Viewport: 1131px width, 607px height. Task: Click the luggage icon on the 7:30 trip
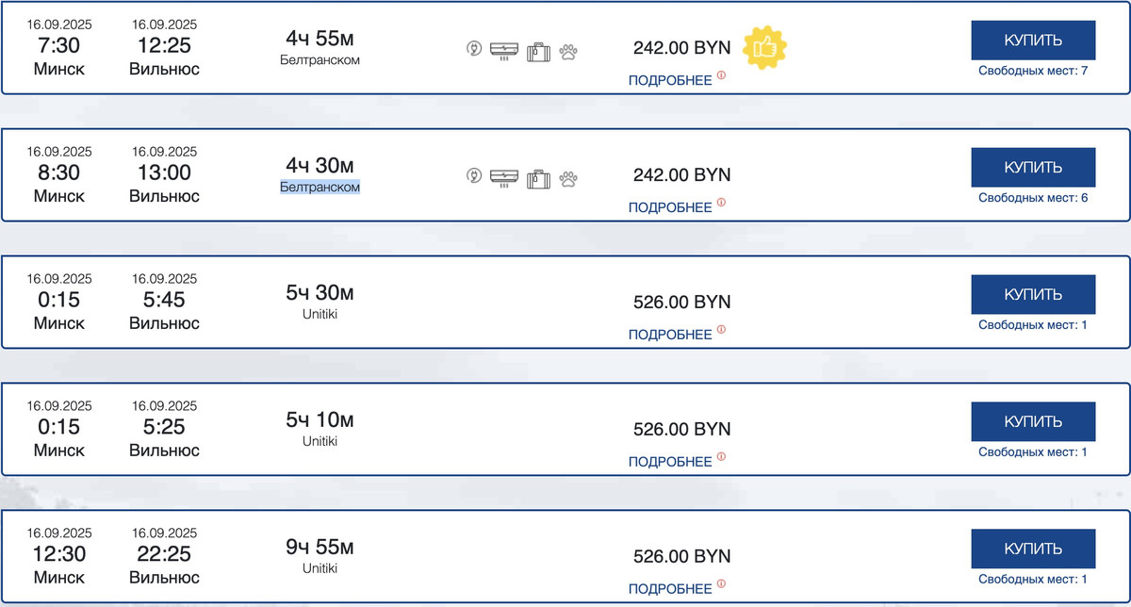pyautogui.click(x=538, y=51)
